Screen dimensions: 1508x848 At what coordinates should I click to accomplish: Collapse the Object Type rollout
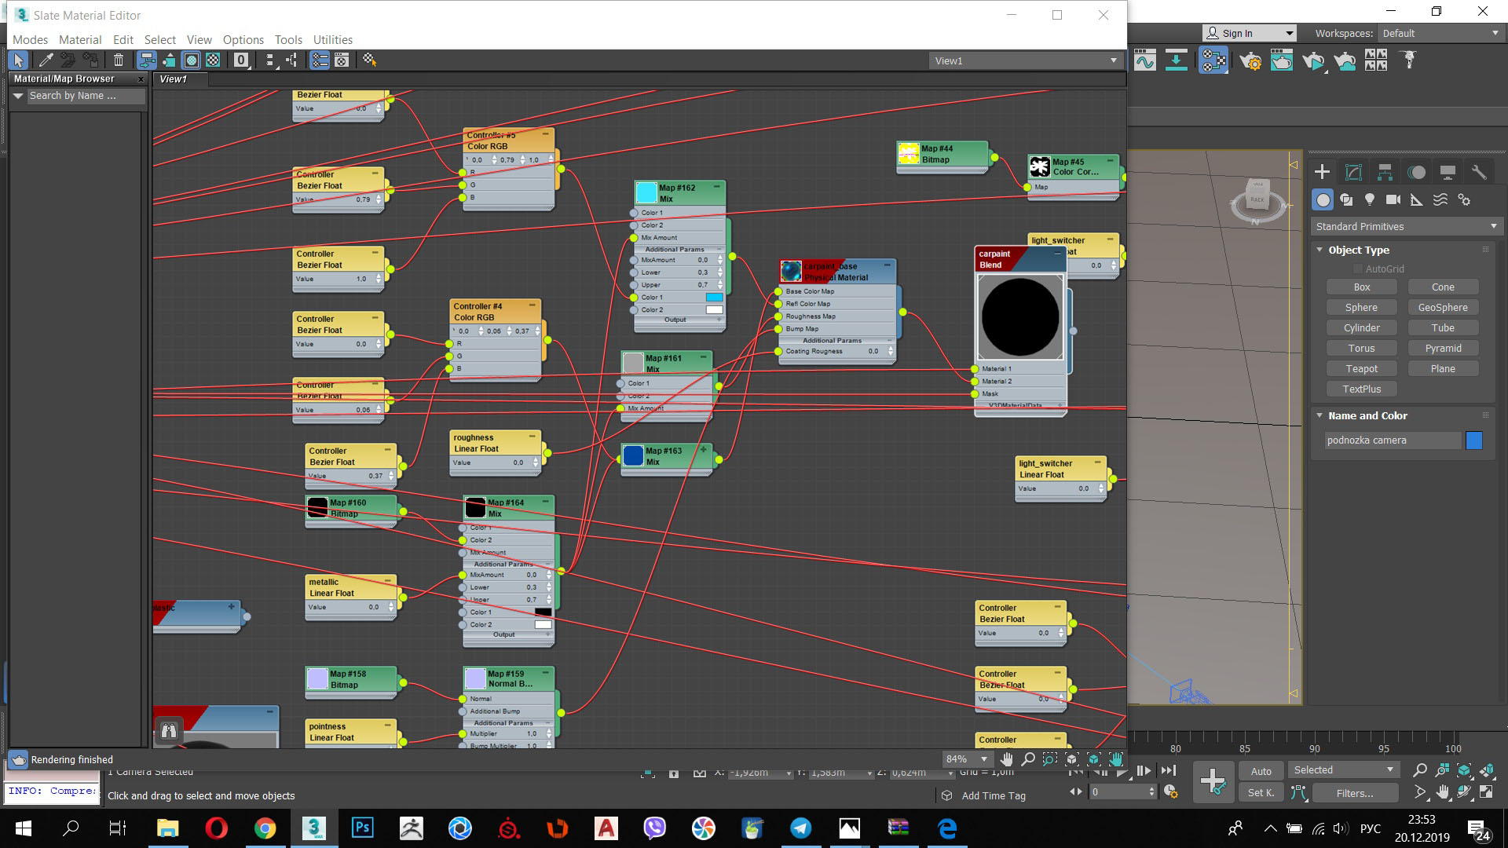[x=1319, y=250]
